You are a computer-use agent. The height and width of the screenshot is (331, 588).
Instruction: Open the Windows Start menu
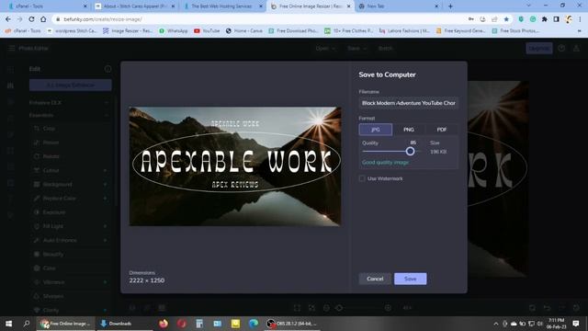[x=8, y=324]
